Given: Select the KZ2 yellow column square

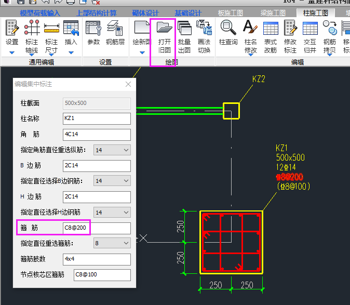Looking at the screenshot, I should pos(231,111).
